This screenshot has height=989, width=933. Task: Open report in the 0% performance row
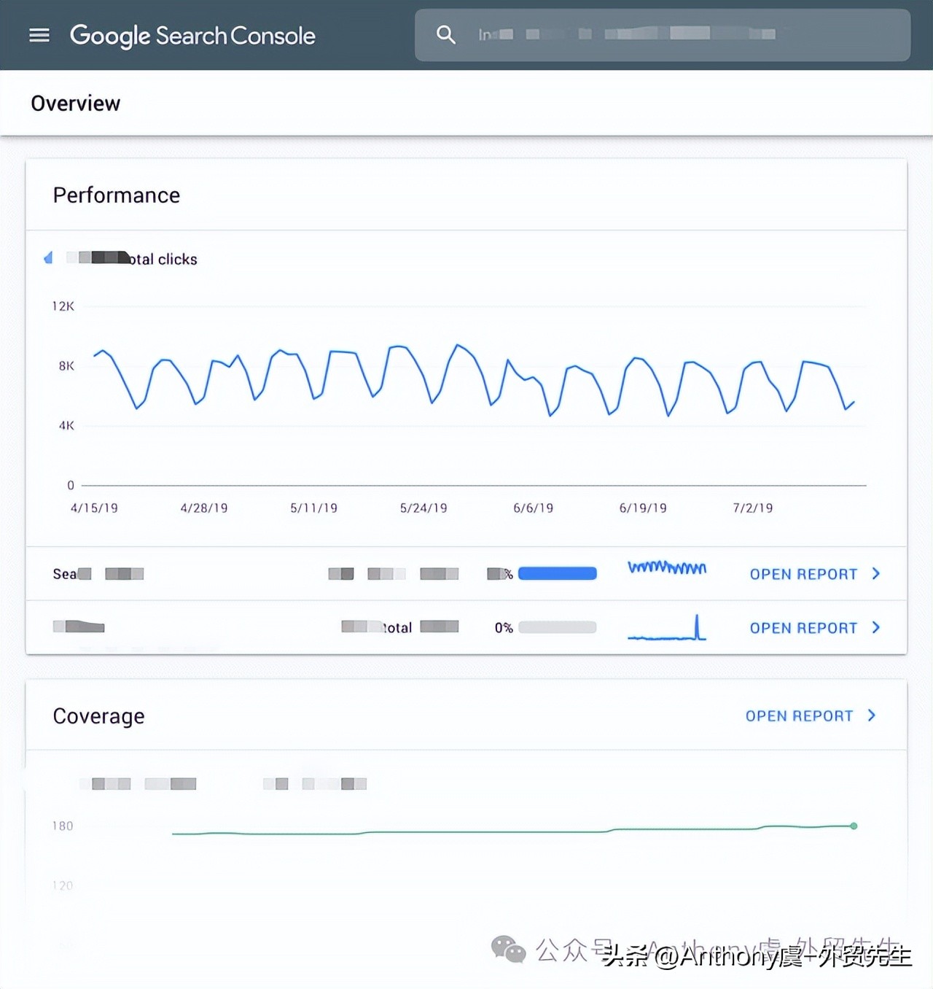tap(803, 628)
